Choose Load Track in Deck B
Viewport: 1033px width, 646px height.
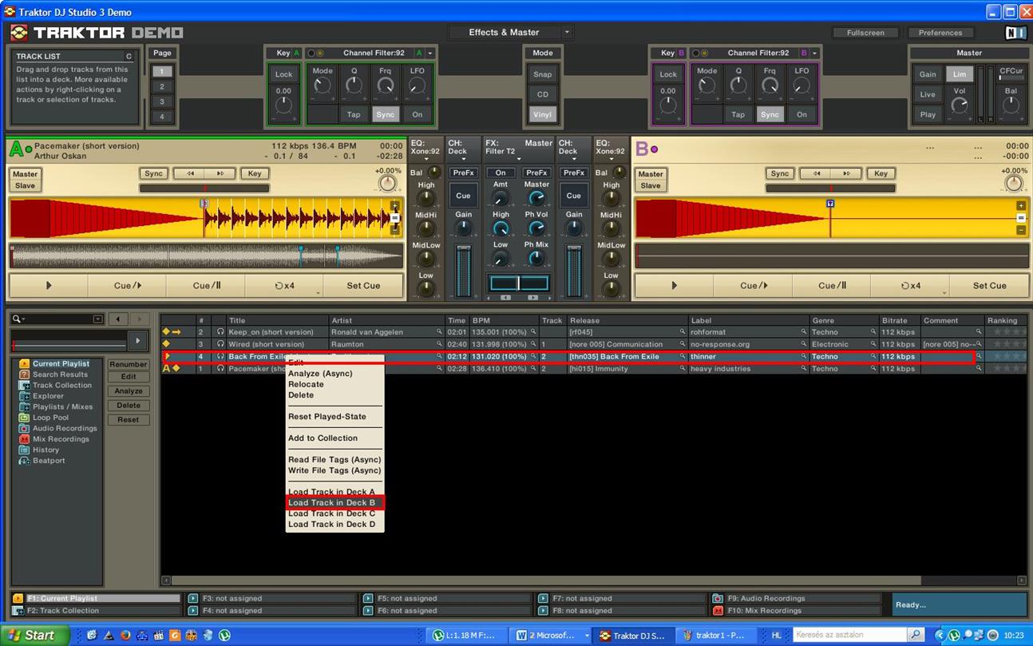click(332, 503)
